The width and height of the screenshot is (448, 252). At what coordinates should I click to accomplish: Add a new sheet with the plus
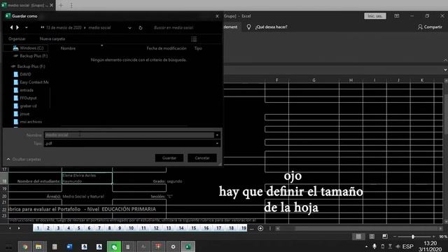260,228
